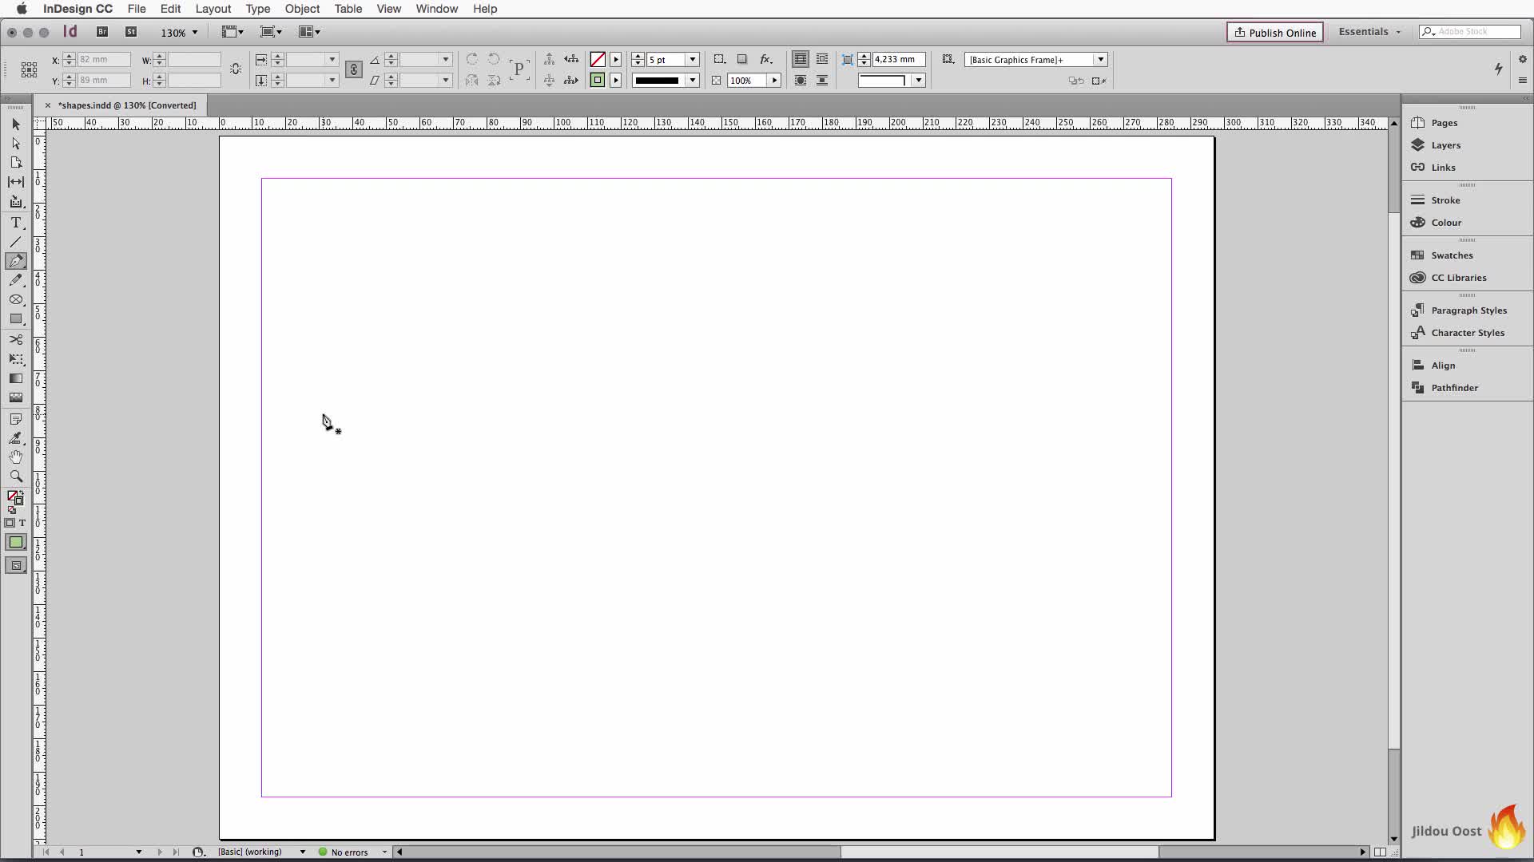Select the Gap tool
1534x862 pixels.
point(16,182)
